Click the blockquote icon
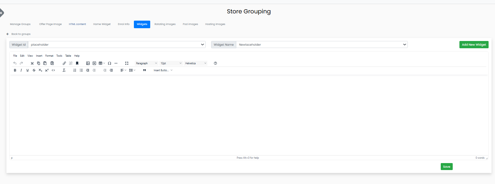The height and width of the screenshot is (184, 495). click(144, 70)
